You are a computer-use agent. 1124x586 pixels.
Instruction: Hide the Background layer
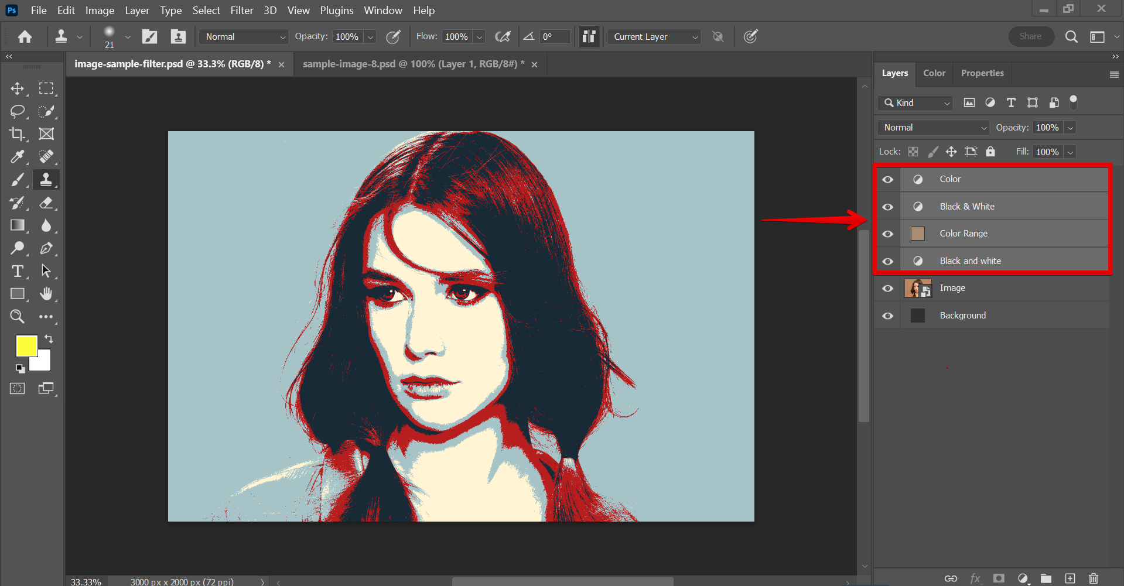[887, 315]
